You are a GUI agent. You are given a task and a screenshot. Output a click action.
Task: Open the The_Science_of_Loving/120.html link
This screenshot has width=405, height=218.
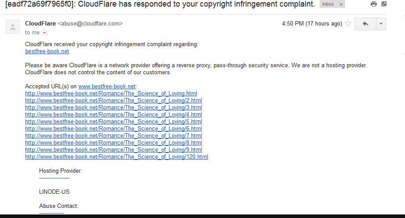(x=117, y=157)
